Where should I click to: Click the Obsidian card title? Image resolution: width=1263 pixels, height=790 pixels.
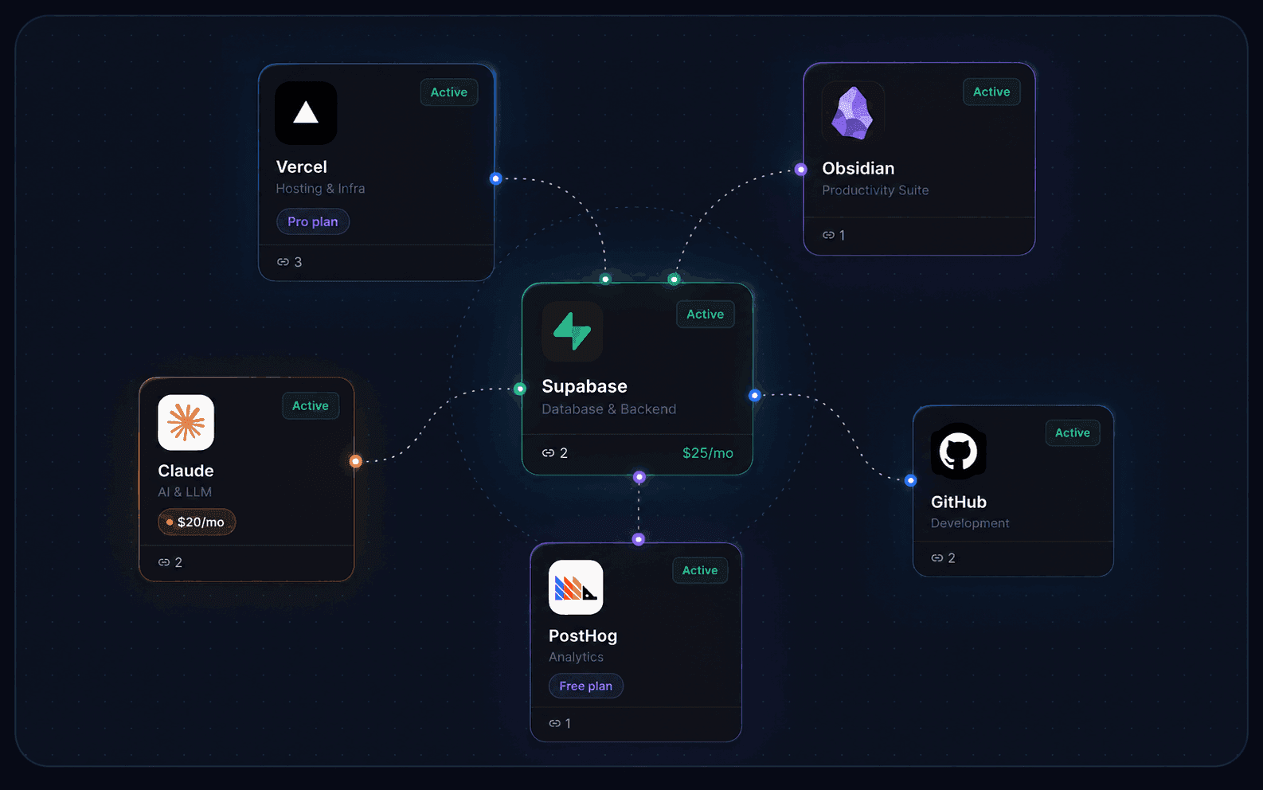[858, 169]
